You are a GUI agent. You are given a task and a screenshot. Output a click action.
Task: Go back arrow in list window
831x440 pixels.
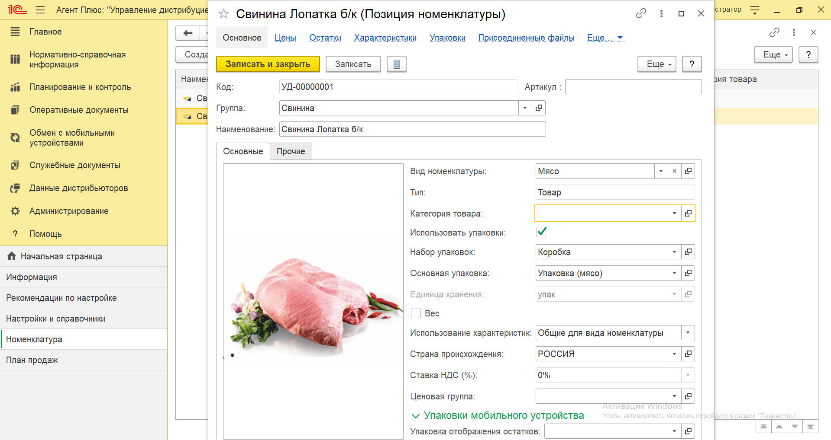click(x=188, y=33)
